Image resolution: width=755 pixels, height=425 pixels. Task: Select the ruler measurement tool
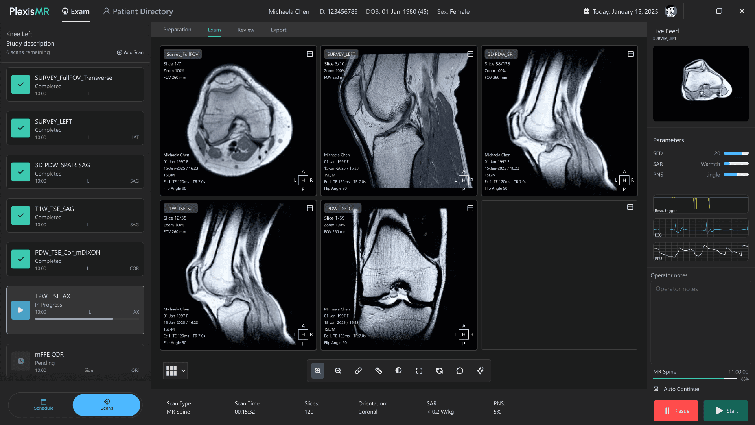(x=379, y=371)
